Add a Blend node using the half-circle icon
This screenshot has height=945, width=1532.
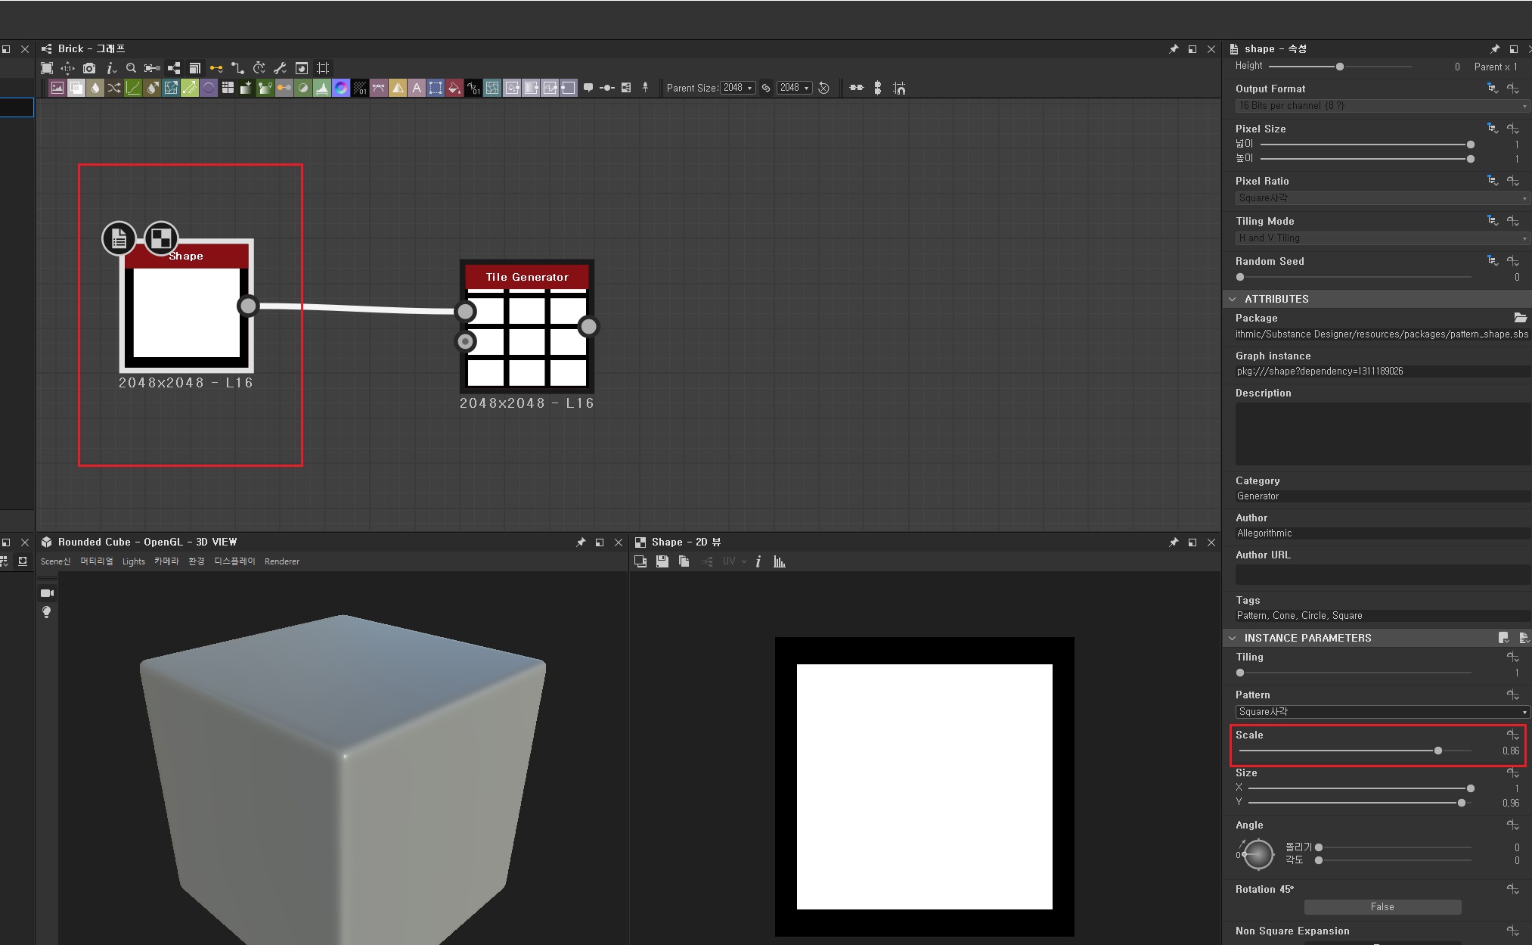(x=302, y=88)
